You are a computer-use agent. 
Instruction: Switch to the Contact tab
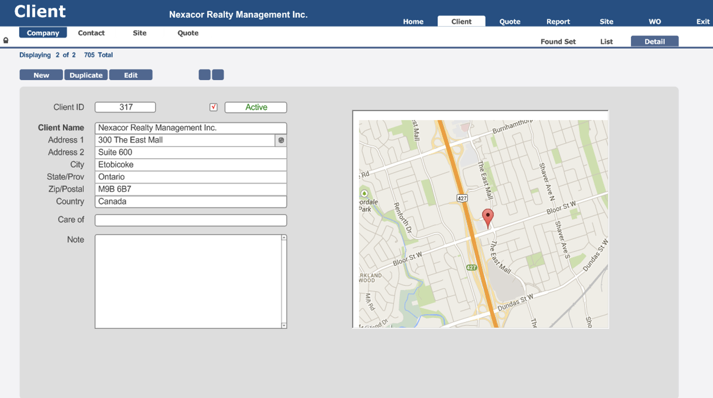tap(91, 33)
